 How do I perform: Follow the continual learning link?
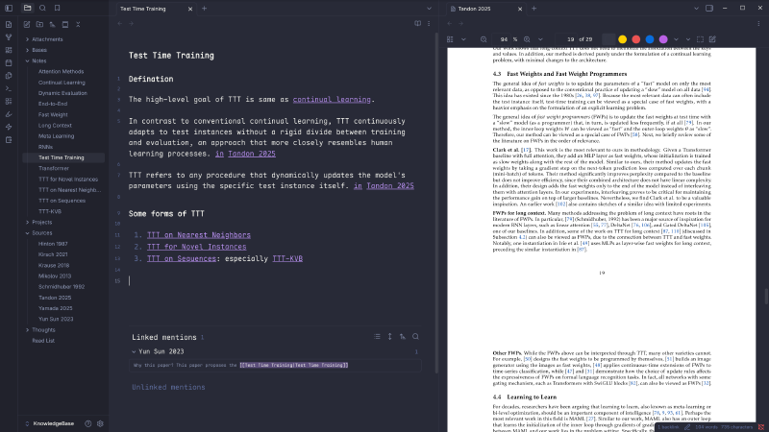pyautogui.click(x=332, y=100)
